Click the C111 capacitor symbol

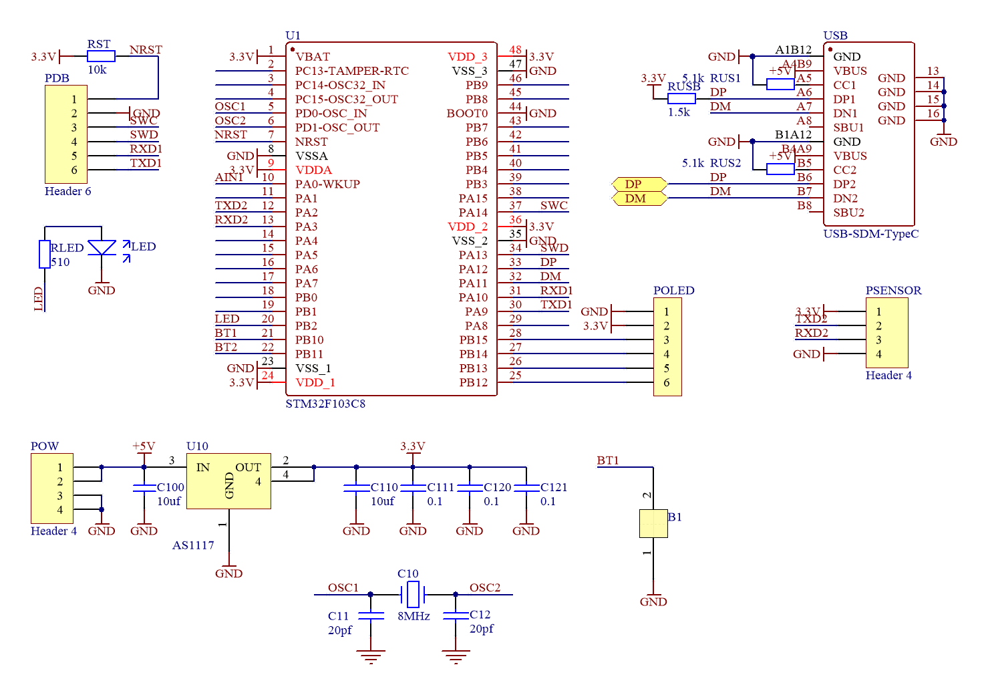pyautogui.click(x=413, y=489)
